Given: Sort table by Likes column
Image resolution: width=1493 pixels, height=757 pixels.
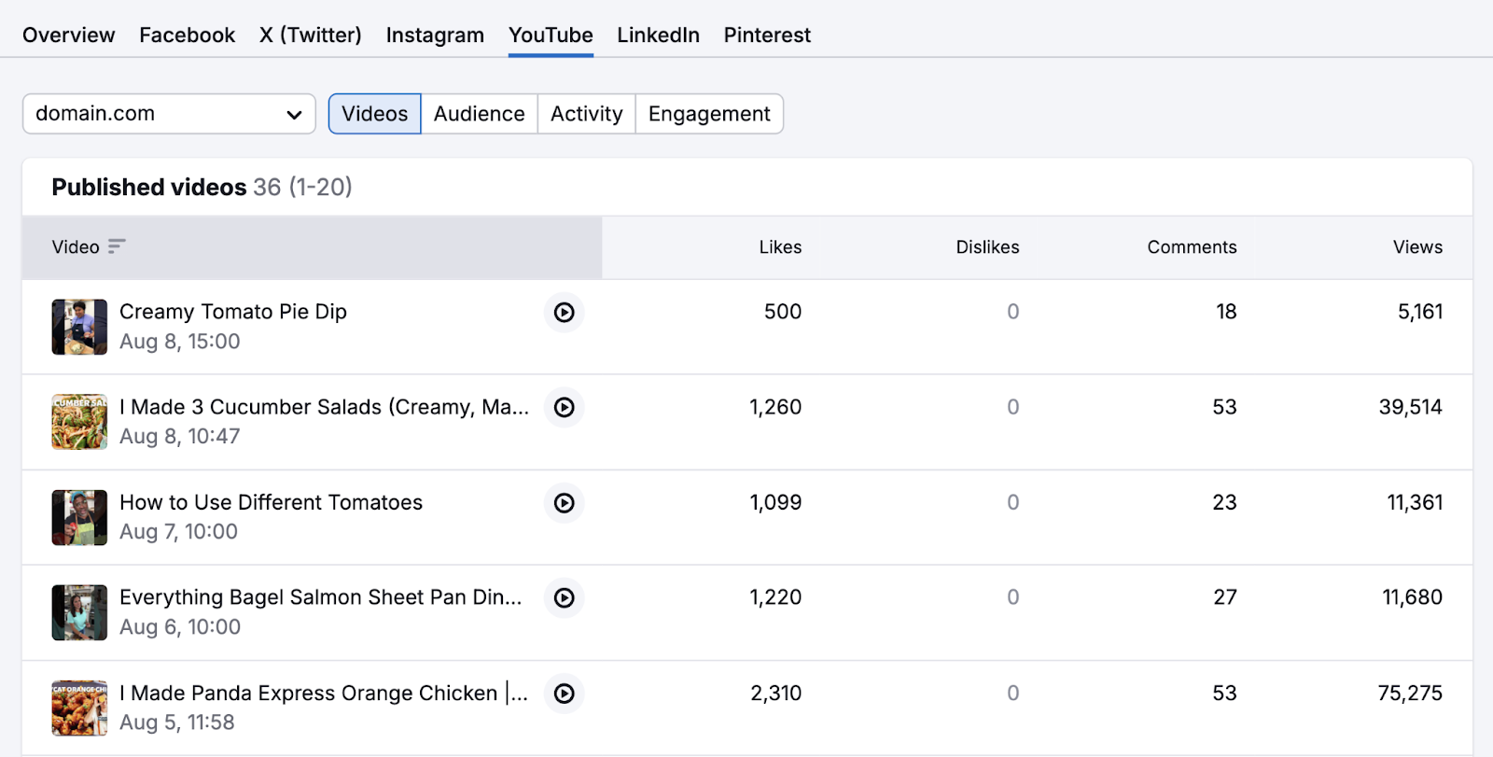Looking at the screenshot, I should [780, 247].
